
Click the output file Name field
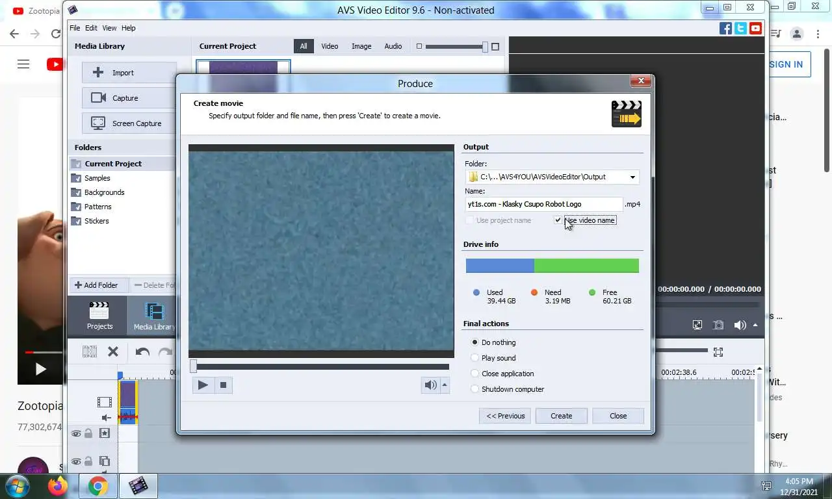tap(544, 204)
